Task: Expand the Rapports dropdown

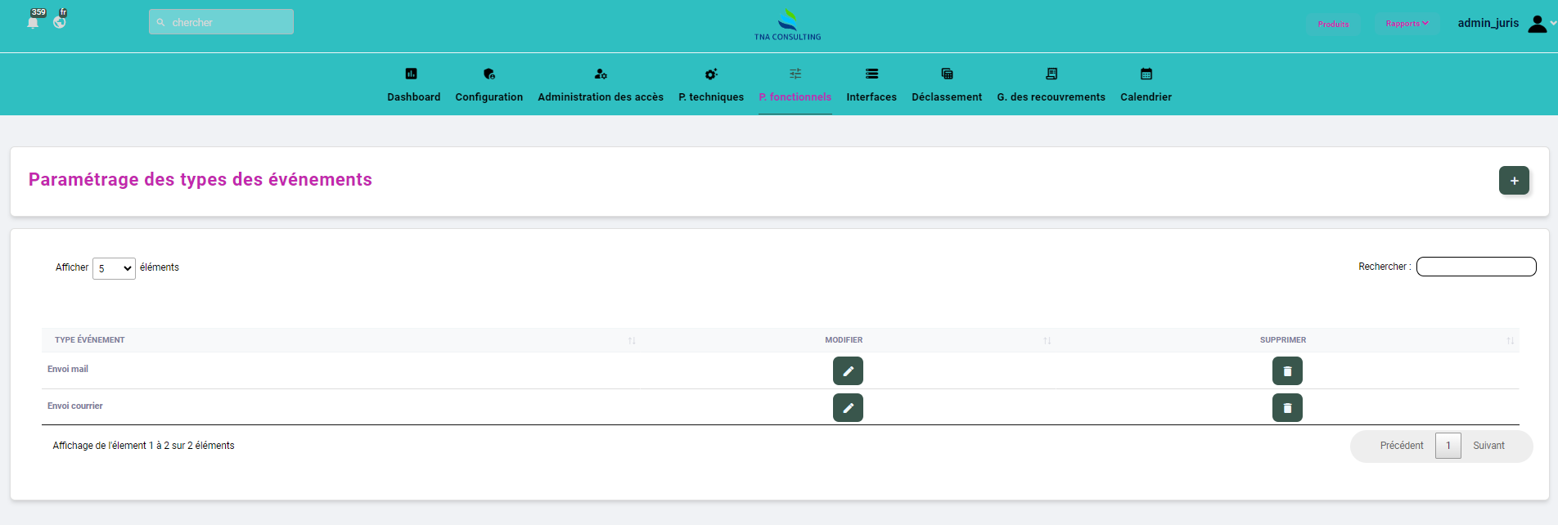Action: point(1407,24)
